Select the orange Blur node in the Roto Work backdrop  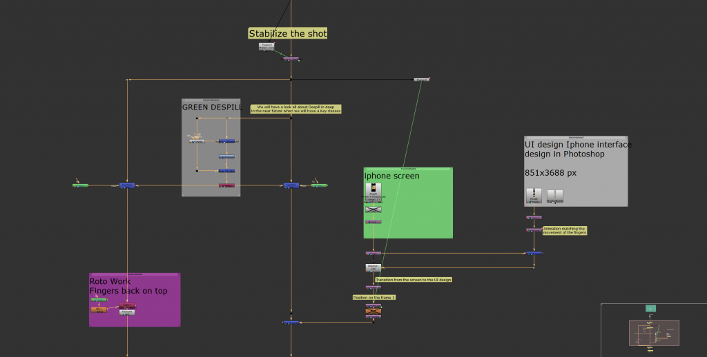(99, 309)
